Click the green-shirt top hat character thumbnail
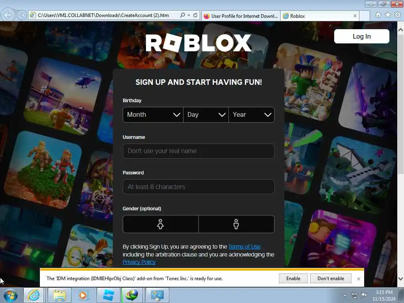The width and height of the screenshot is (404, 303). click(x=310, y=83)
